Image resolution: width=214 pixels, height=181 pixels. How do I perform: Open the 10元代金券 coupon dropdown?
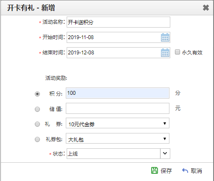coord(118,123)
